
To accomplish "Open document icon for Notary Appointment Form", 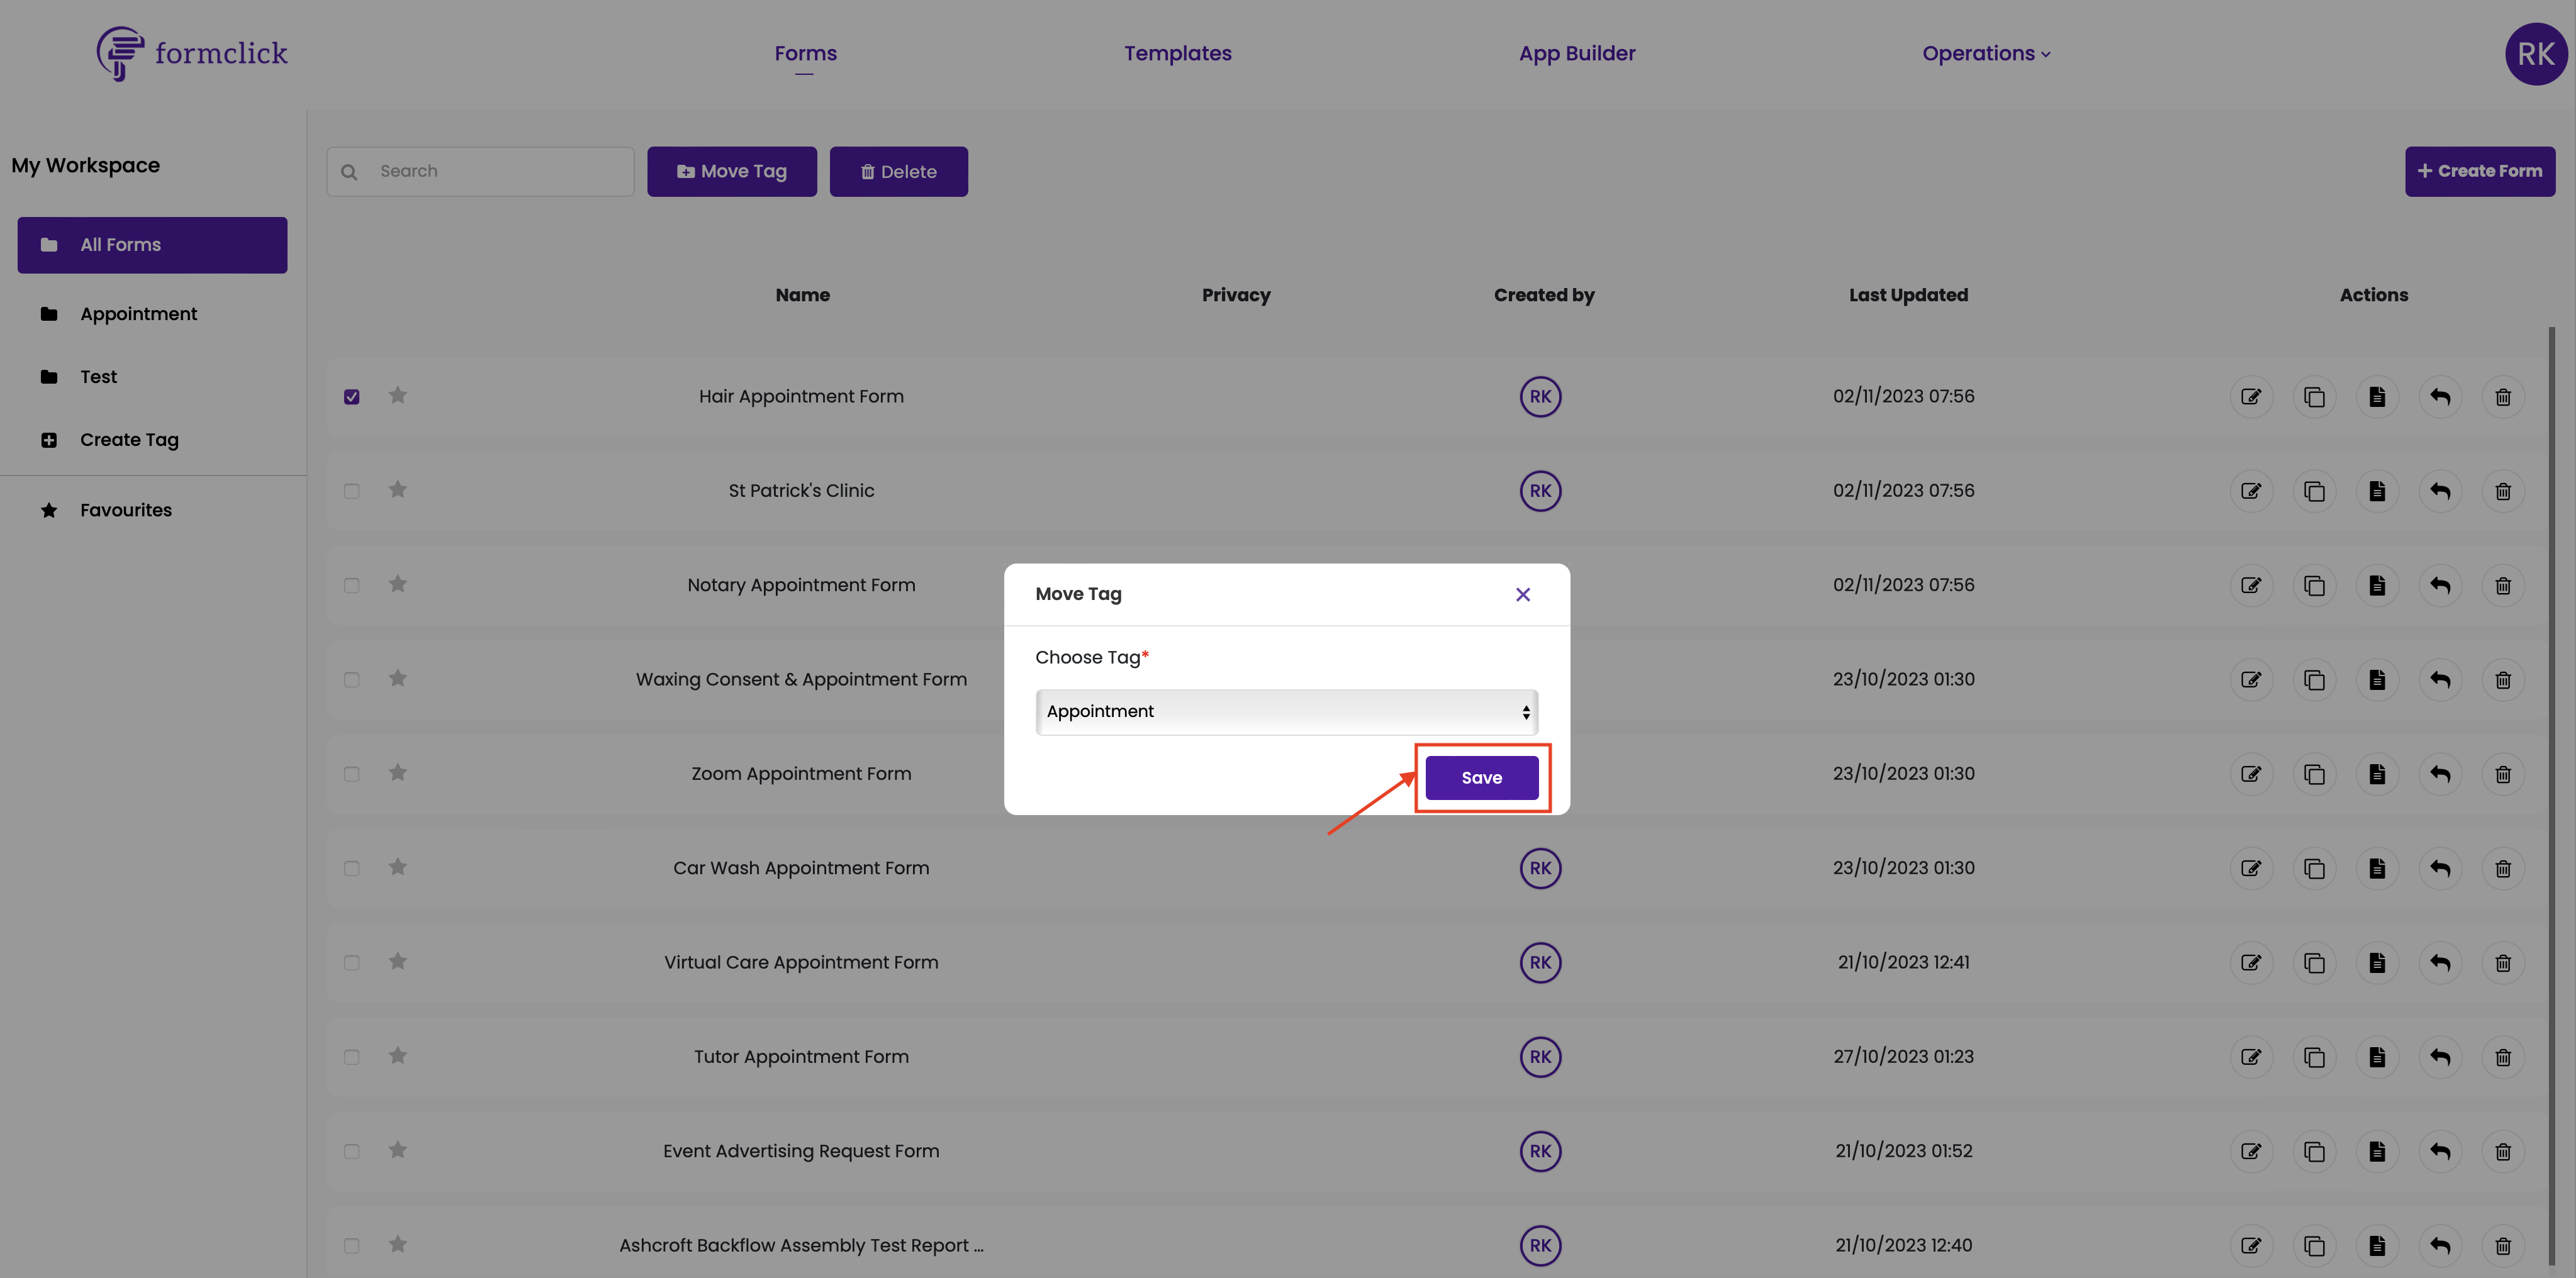I will click(x=2376, y=586).
